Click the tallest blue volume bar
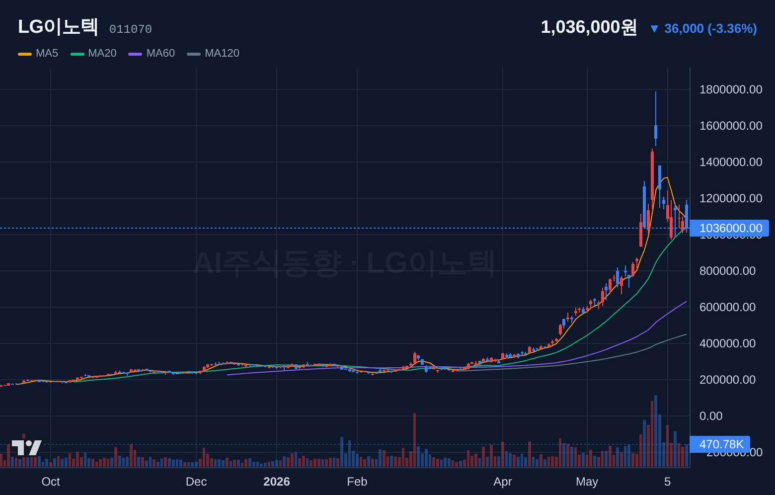This screenshot has width=775, height=495. (656, 431)
